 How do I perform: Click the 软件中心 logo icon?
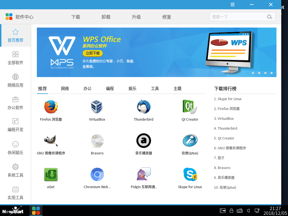coord(9,17)
